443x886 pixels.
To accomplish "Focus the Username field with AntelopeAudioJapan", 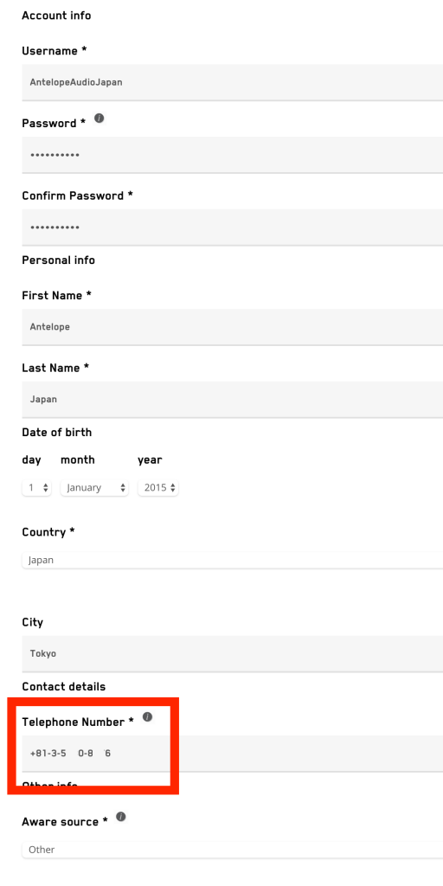I will pyautogui.click(x=232, y=82).
